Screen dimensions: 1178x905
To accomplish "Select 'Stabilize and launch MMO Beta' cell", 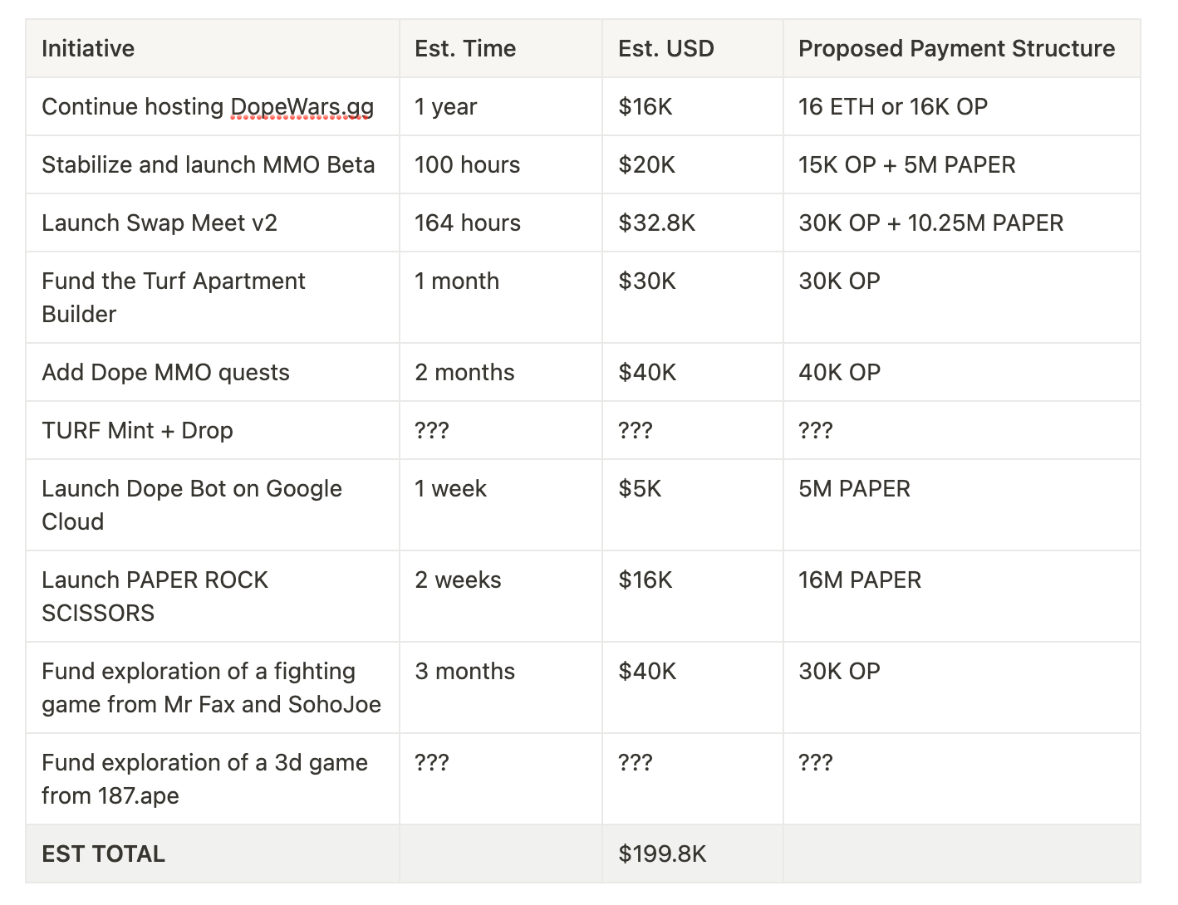I will [x=213, y=164].
